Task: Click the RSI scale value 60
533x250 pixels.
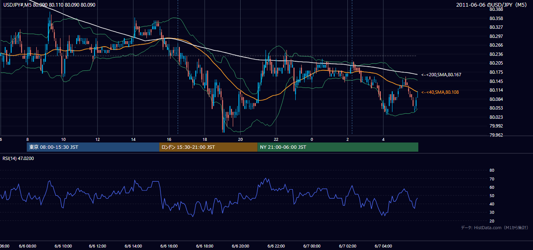Action: coord(492,187)
